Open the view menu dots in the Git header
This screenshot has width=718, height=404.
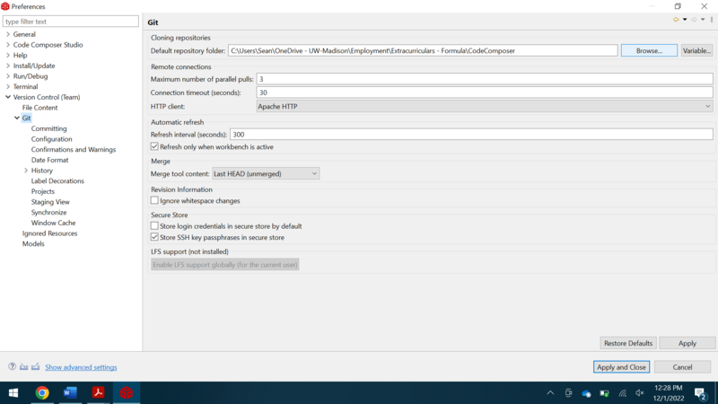[712, 20]
